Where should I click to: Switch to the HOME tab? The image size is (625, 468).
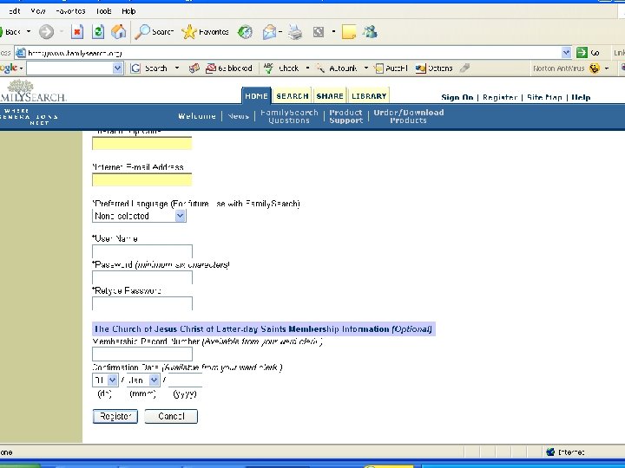[256, 96]
